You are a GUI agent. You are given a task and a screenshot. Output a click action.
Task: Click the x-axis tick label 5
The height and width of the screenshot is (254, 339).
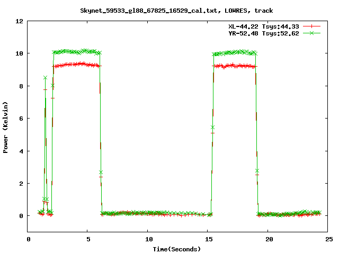click(x=88, y=239)
